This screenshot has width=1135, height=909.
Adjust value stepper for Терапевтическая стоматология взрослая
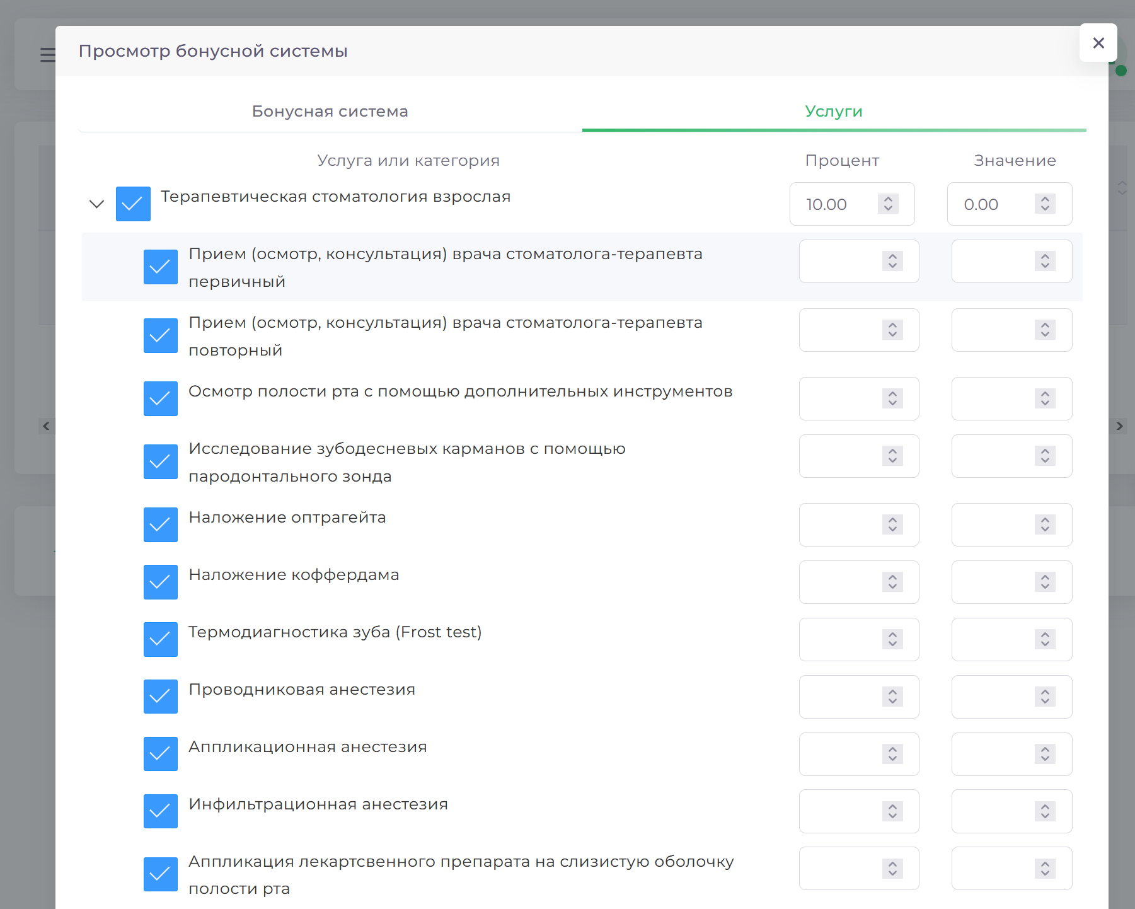(1045, 204)
